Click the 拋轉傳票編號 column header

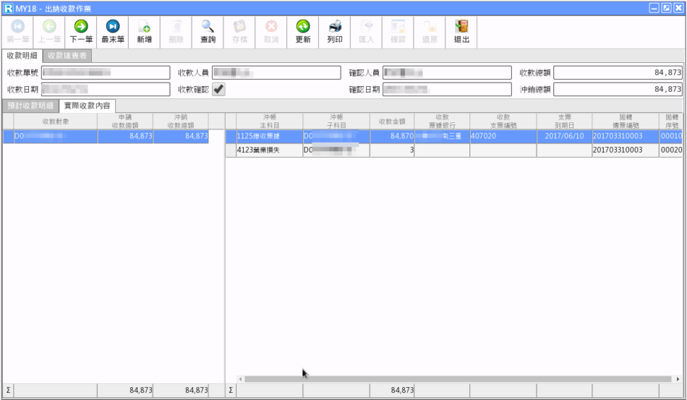point(626,122)
